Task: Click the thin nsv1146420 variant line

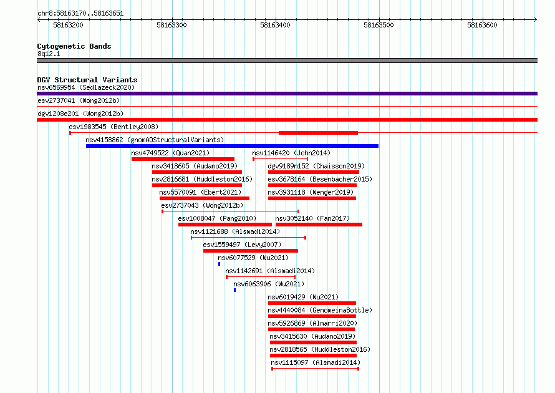Action: (x=281, y=159)
